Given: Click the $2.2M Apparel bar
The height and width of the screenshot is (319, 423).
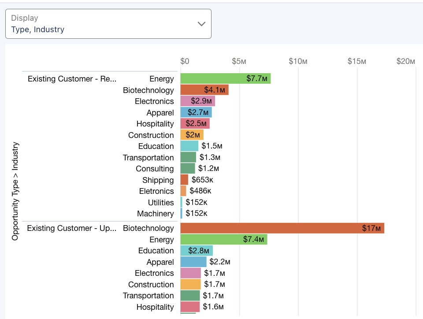Looking at the screenshot, I should point(193,262).
